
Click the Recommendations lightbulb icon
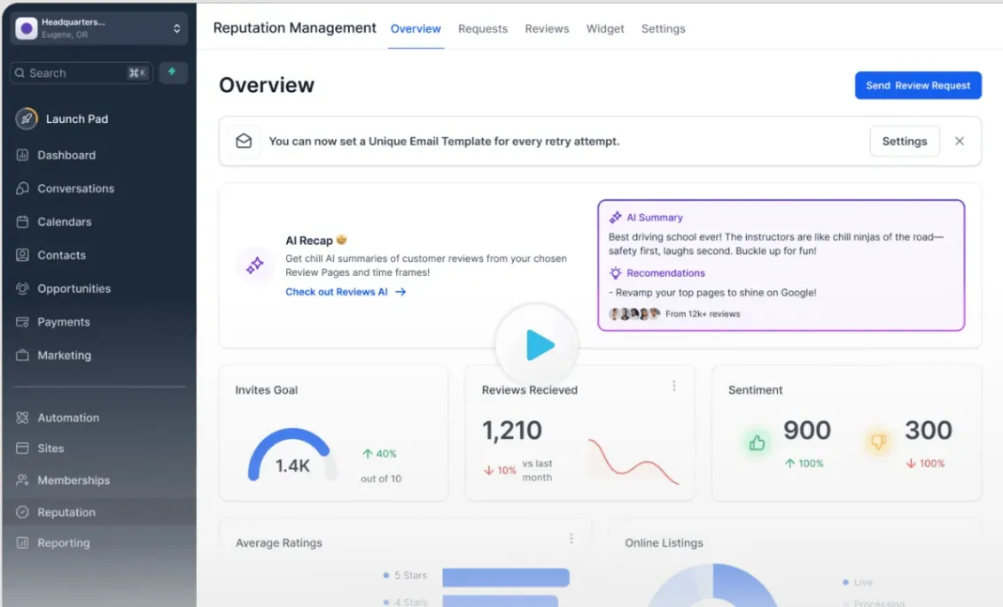pos(616,273)
